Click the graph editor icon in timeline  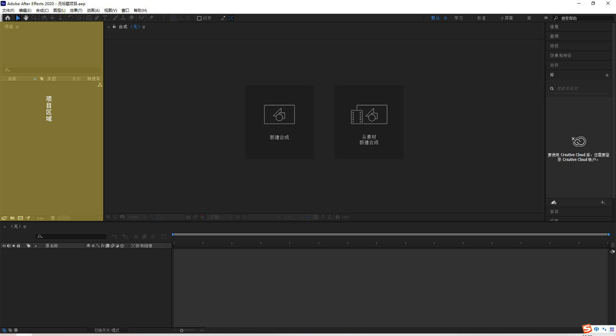pyautogui.click(x=164, y=237)
